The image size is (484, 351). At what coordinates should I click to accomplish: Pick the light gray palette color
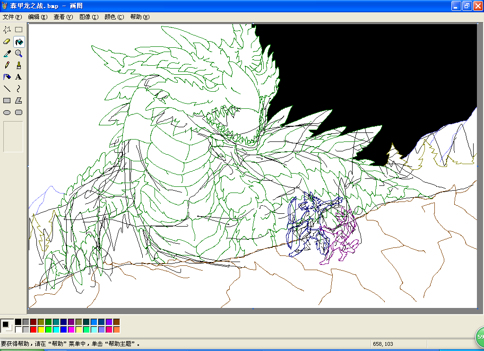coord(26,330)
